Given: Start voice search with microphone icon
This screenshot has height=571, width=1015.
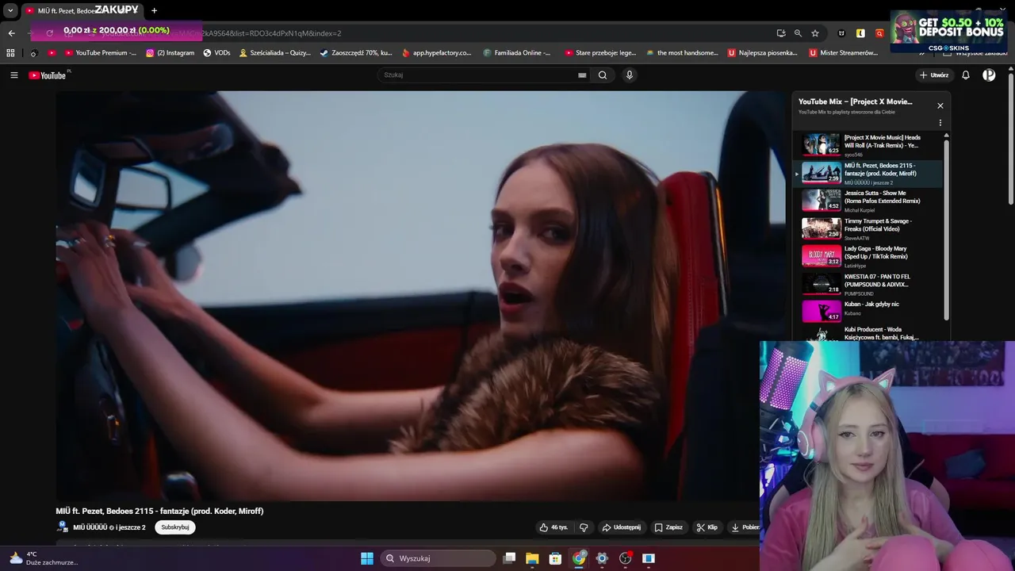Looking at the screenshot, I should tap(630, 75).
